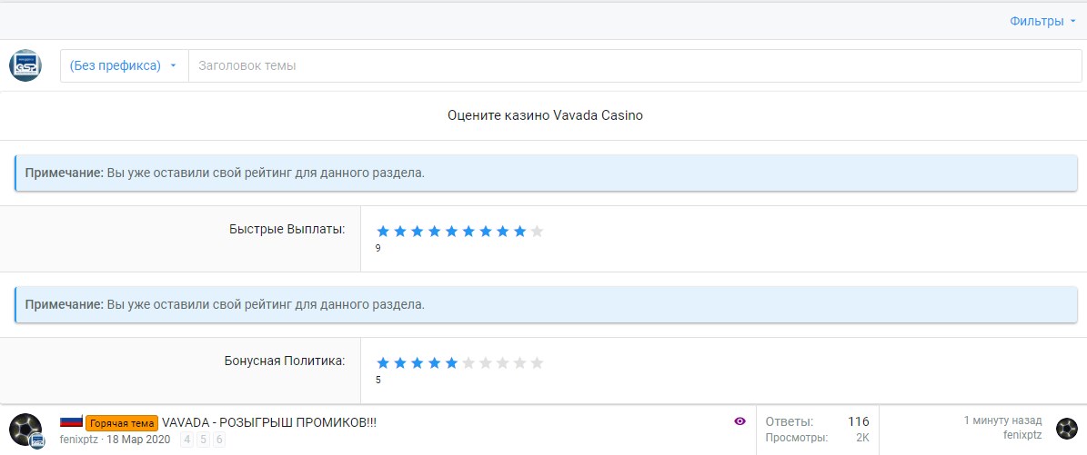Click the Russian flag icon in thread row
Image resolution: width=1087 pixels, height=455 pixels.
[x=71, y=420]
